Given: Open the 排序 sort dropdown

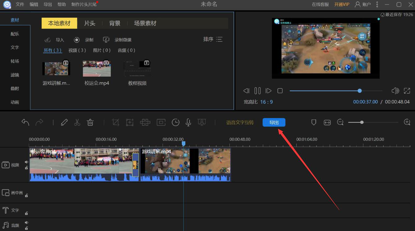Looking at the screenshot, I should pyautogui.click(x=213, y=40).
